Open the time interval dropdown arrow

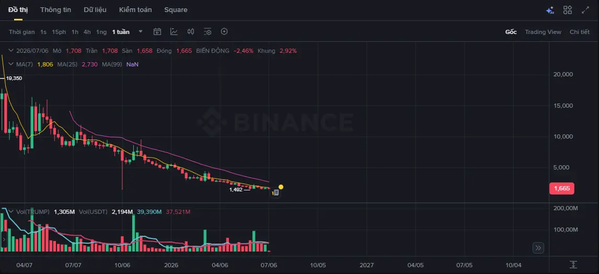141,31
